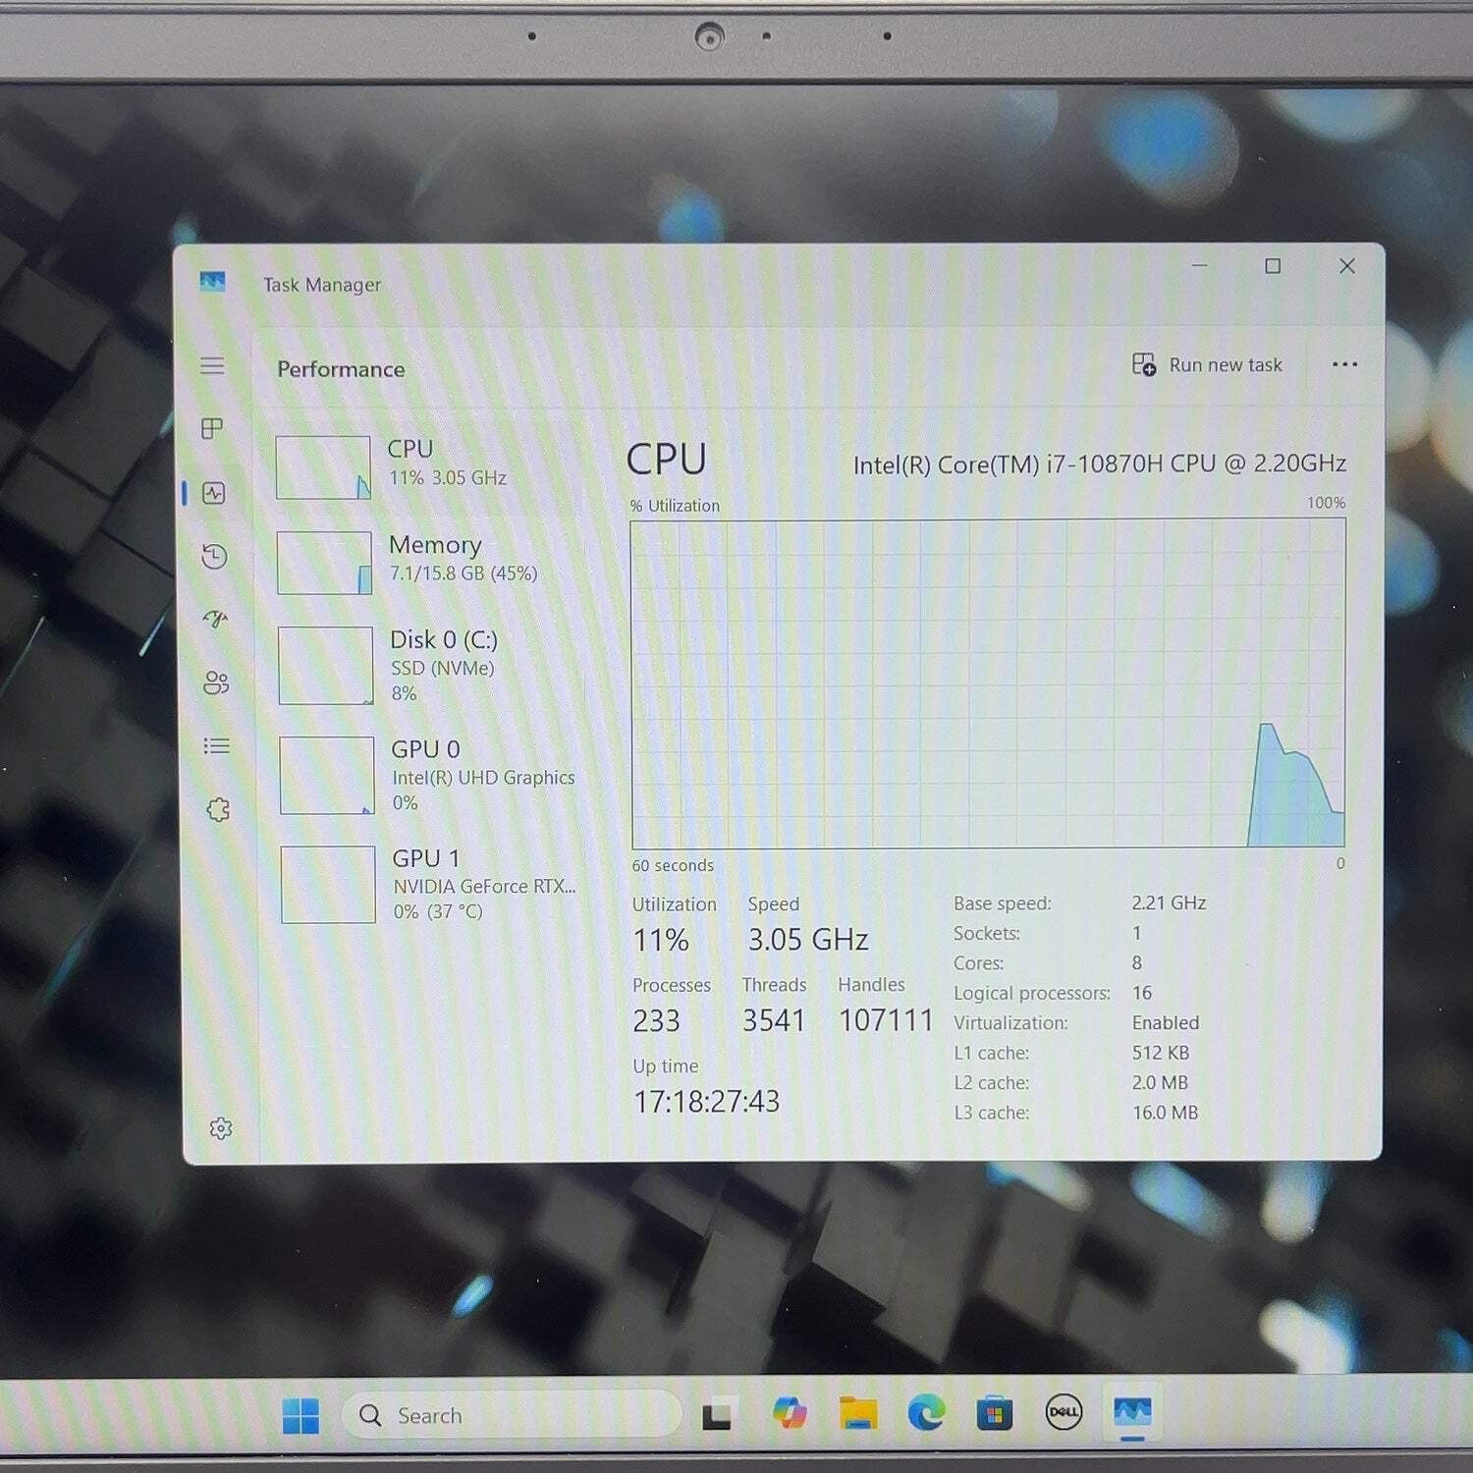The height and width of the screenshot is (1473, 1473).
Task: Click the taskbar Search box
Action: tap(511, 1415)
